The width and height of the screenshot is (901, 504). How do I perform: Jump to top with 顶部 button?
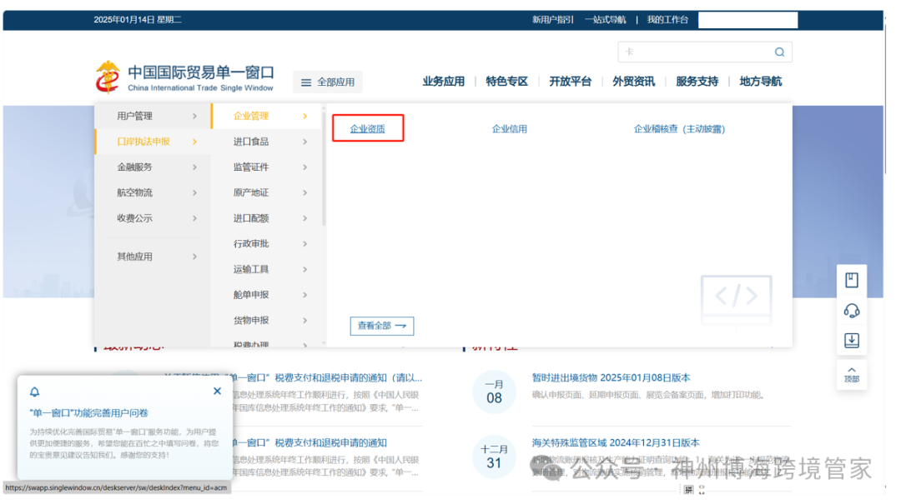coord(852,374)
